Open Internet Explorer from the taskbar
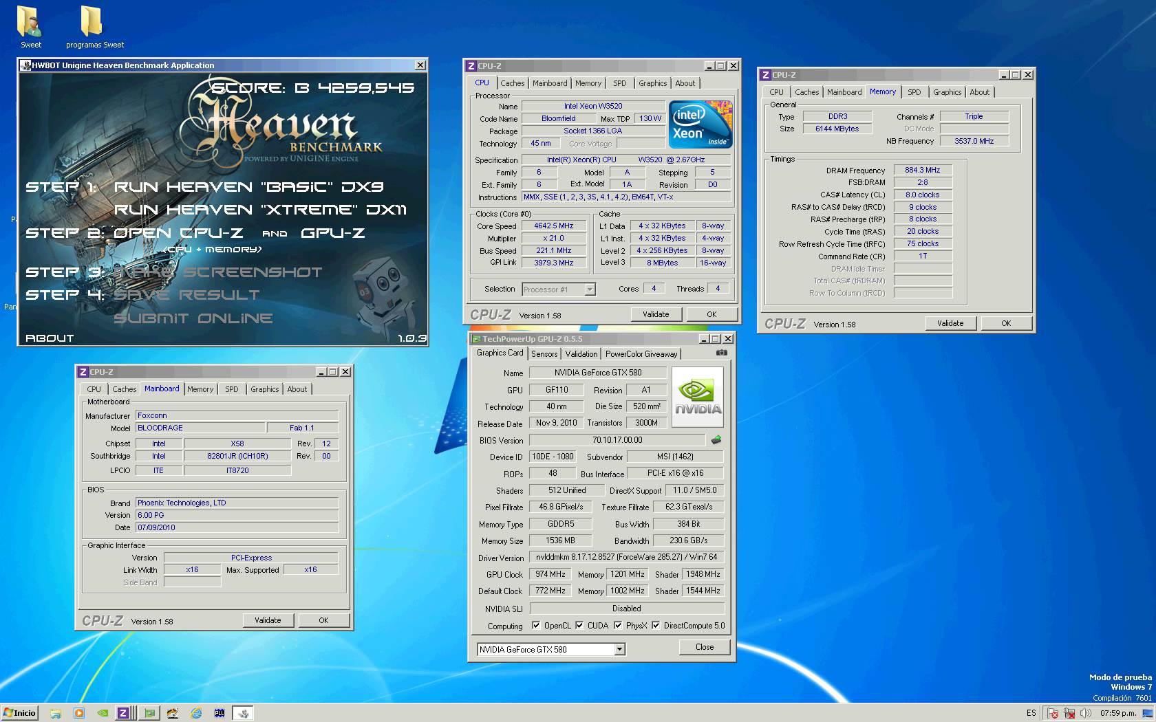 pos(196,713)
